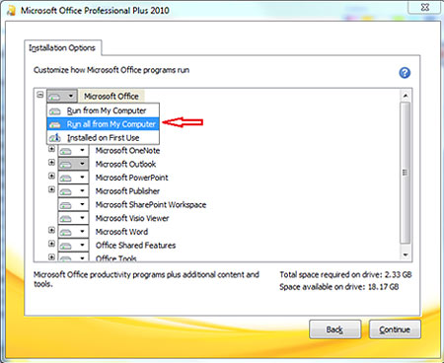Viewport: 444px width, 363px height.
Task: Expand the Office Tools node
Action: point(51,257)
